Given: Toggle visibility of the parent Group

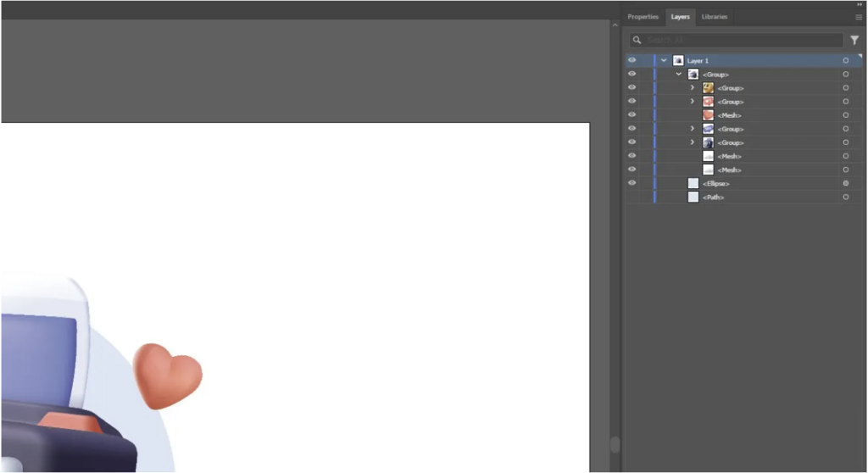Looking at the screenshot, I should point(632,74).
